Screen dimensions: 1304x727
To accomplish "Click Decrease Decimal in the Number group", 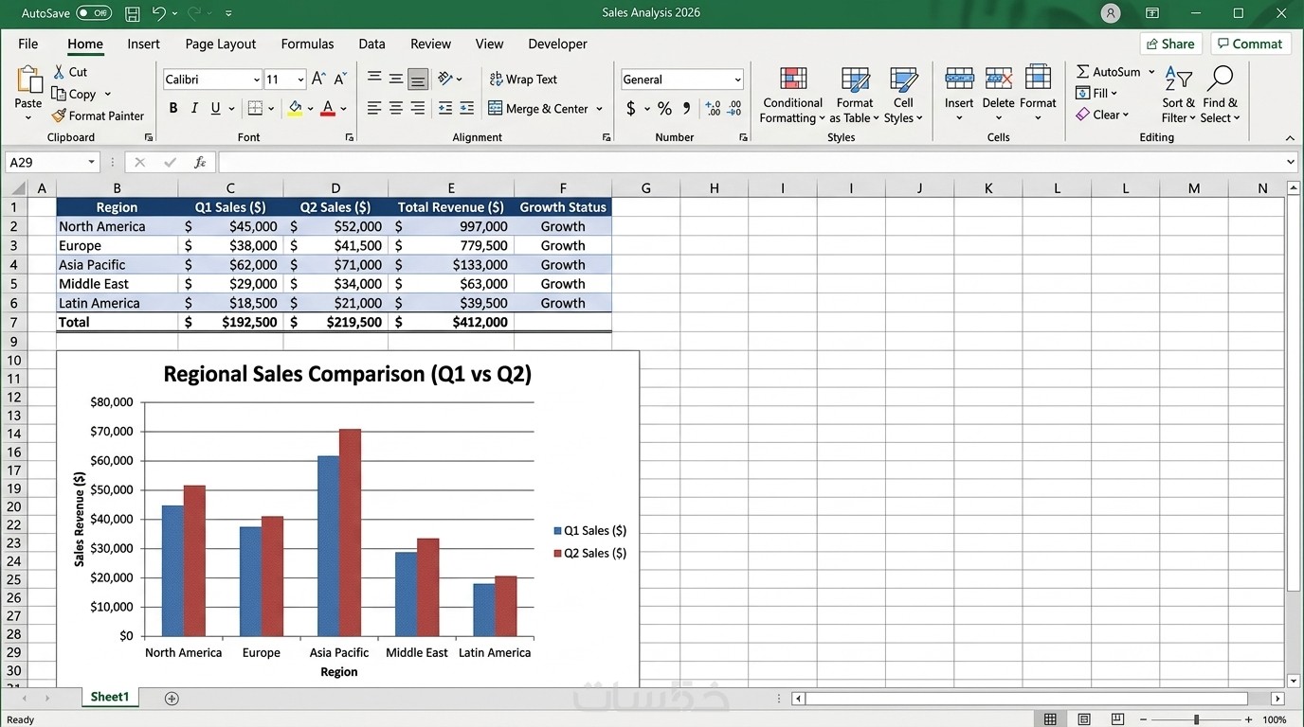I will (x=734, y=109).
